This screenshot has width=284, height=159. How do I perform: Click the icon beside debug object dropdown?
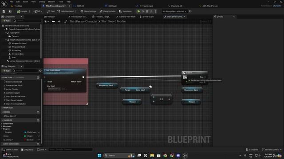190,11
